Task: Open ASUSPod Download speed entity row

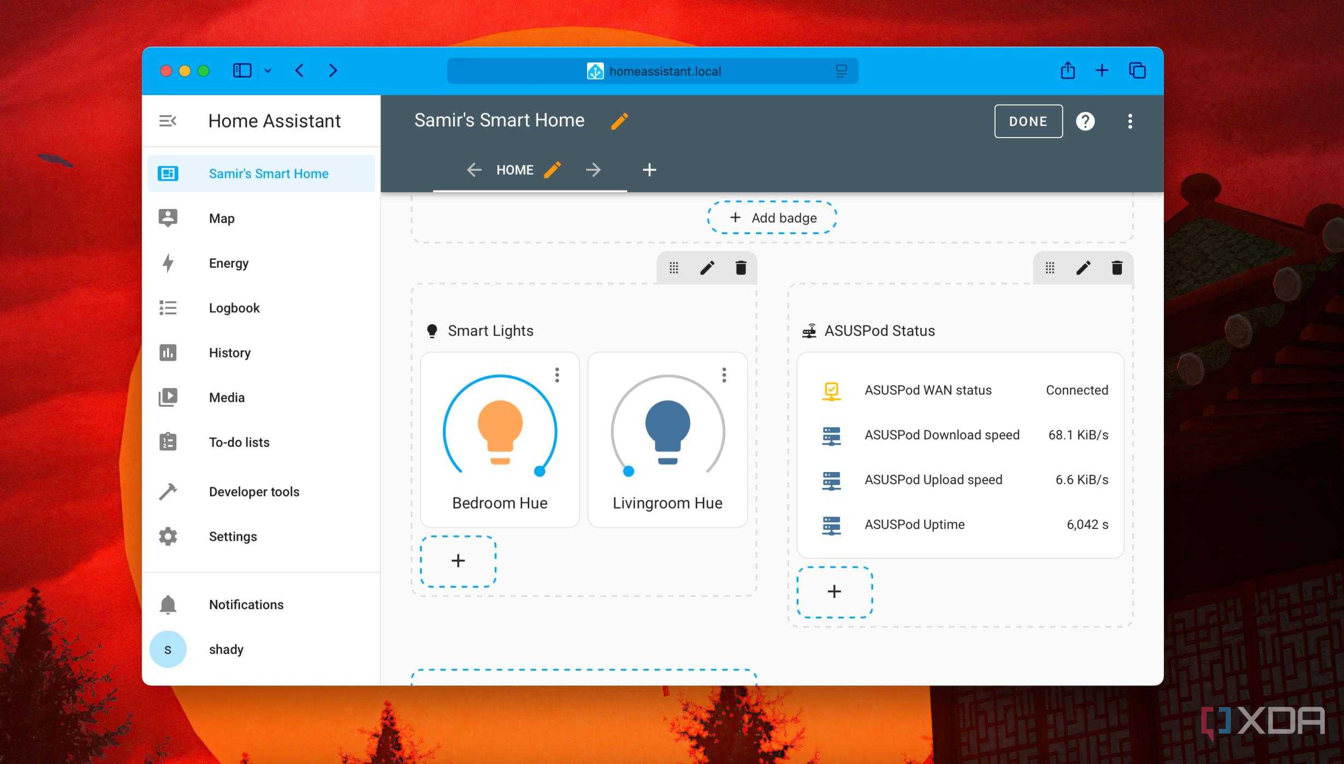Action: [960, 435]
